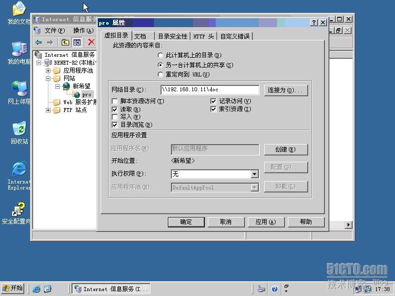Screen dimensions: 395x296
Task: Click 网络目录 path input field
Action: [210, 90]
